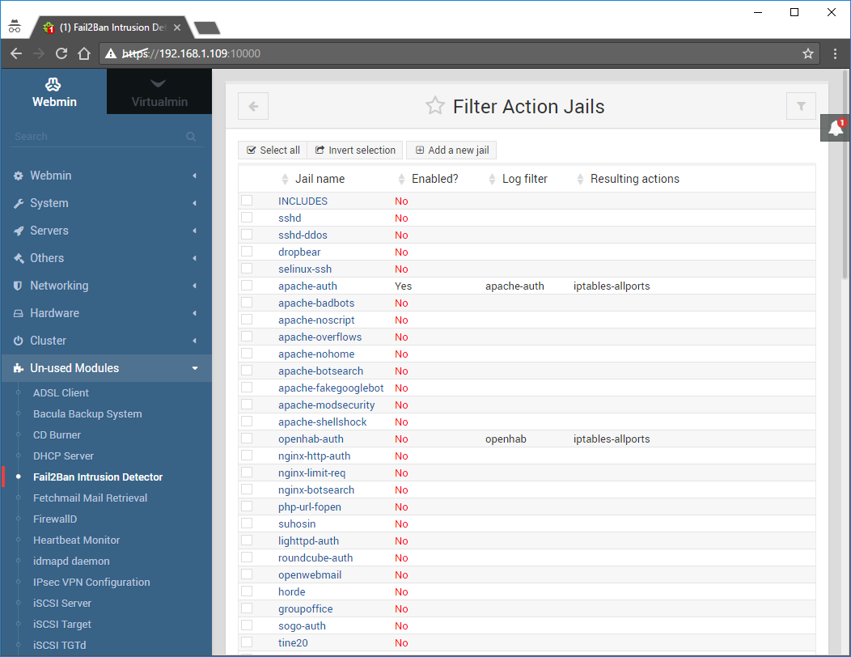Bookmark page with star in address bar
Viewport: 851px width, 657px height.
click(x=807, y=53)
